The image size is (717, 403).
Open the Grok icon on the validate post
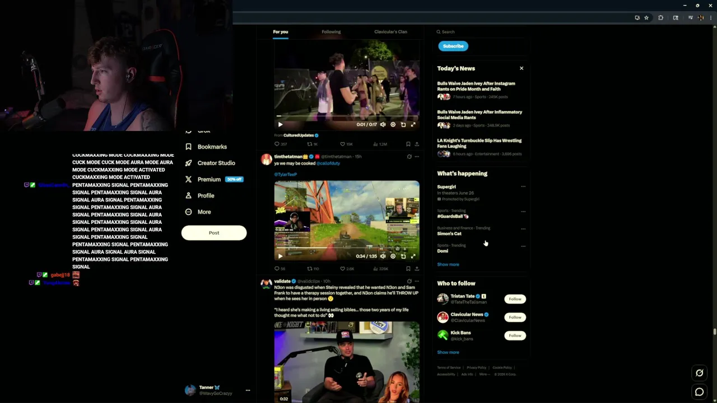pos(409,281)
